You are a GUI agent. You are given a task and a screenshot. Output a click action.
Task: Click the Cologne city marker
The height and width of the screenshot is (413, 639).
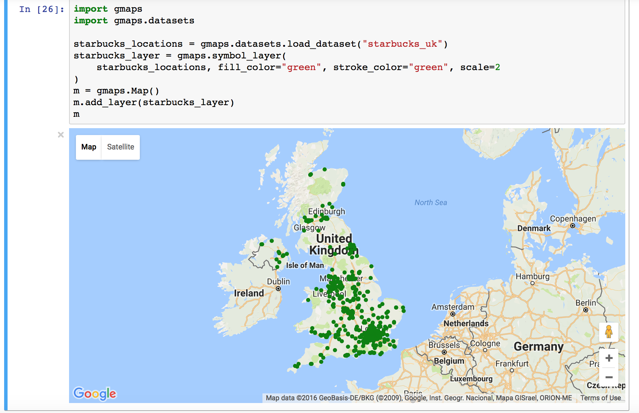point(485,350)
